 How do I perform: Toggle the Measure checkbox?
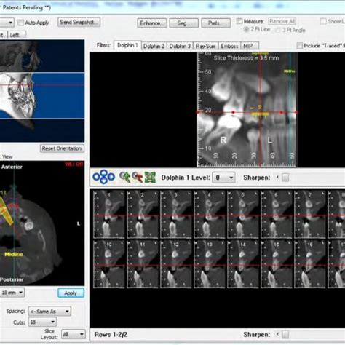pyautogui.click(x=239, y=21)
